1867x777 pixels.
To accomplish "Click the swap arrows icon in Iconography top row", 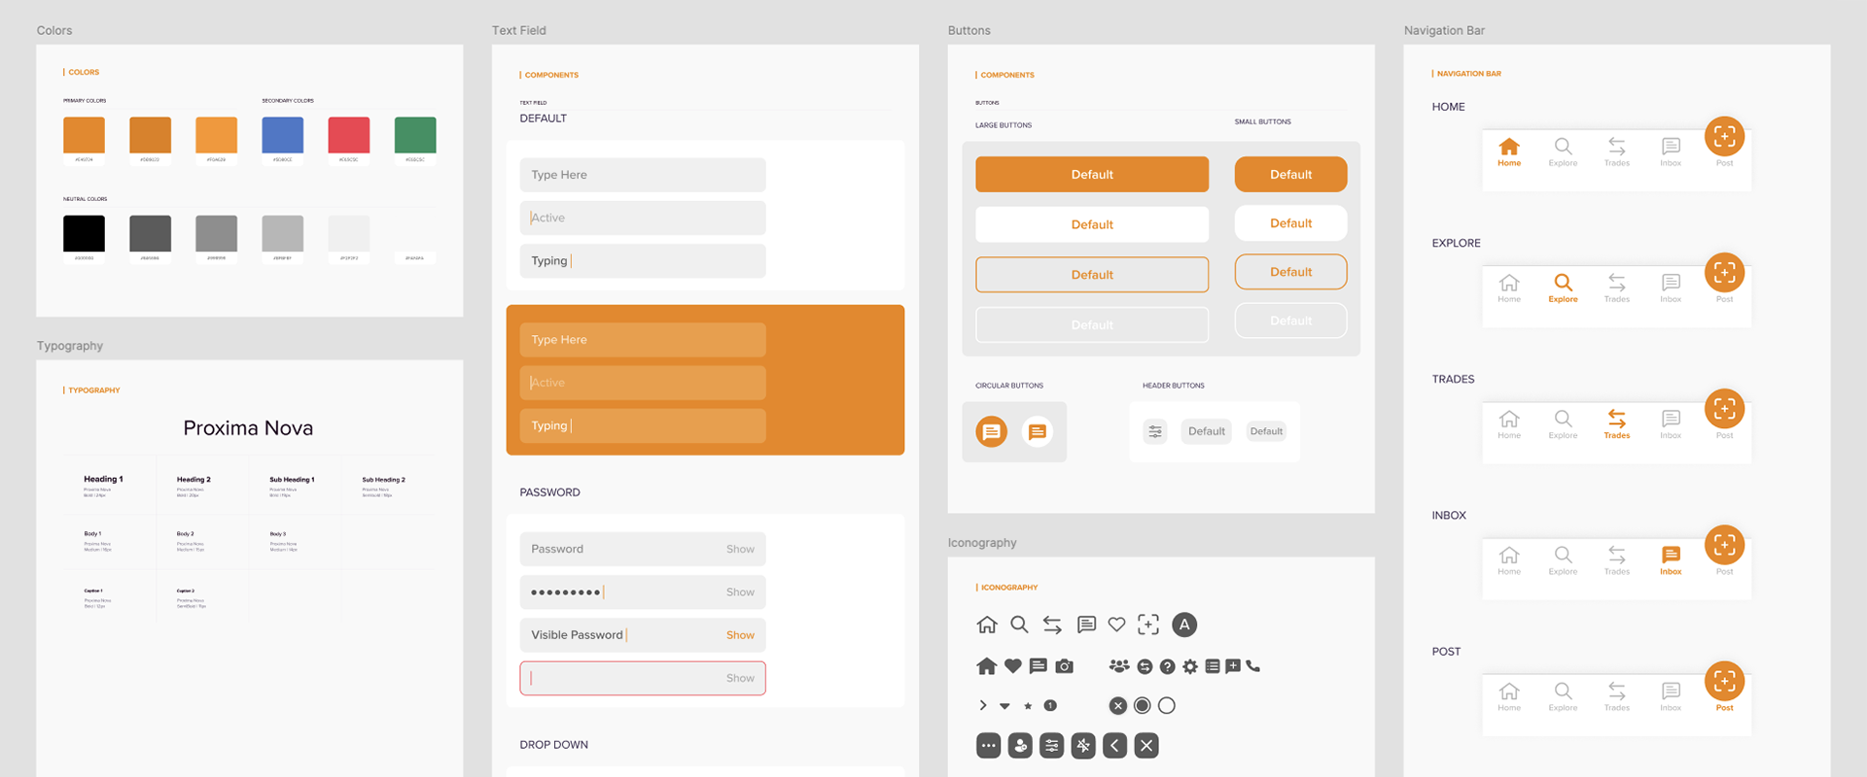I will click(x=1052, y=625).
